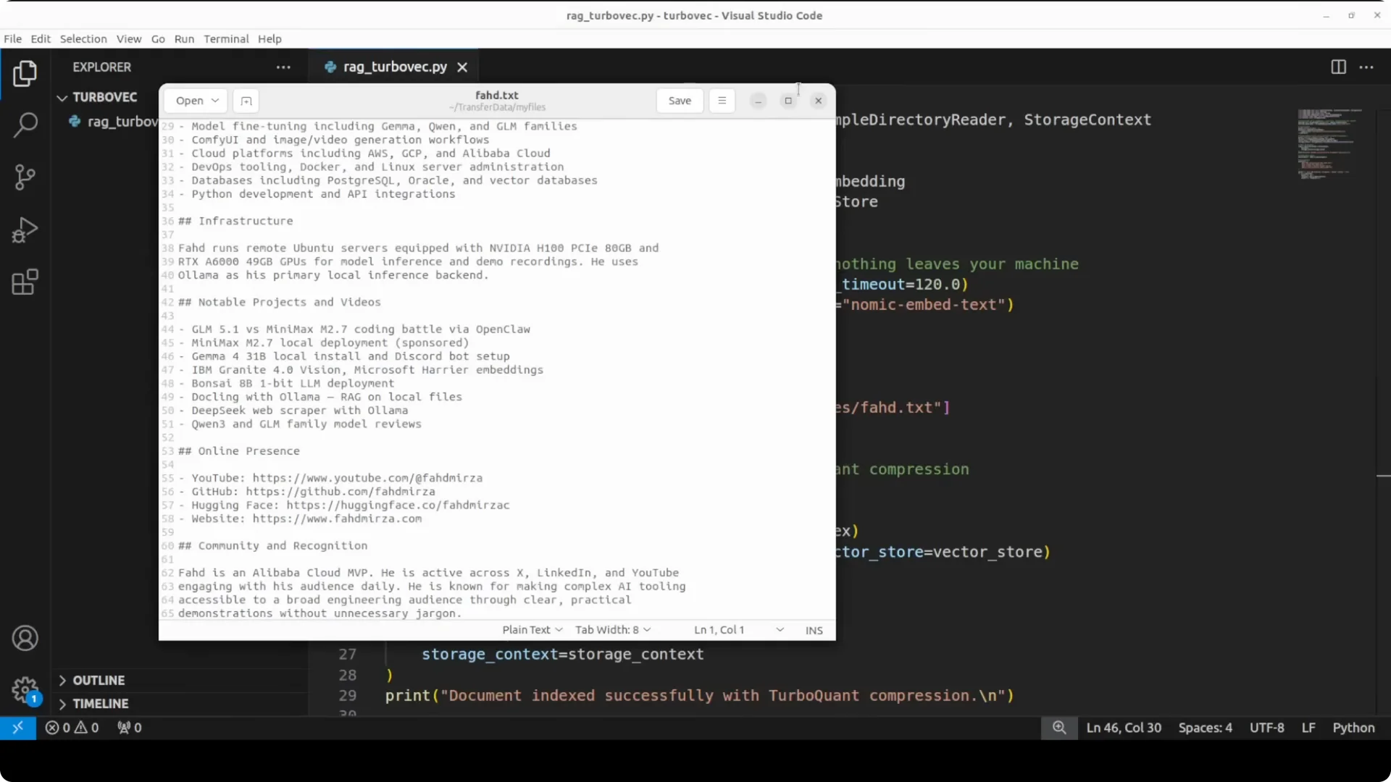The image size is (1391, 782).
Task: Click the '## Notable Projects and Videos' heading
Action: (279, 302)
